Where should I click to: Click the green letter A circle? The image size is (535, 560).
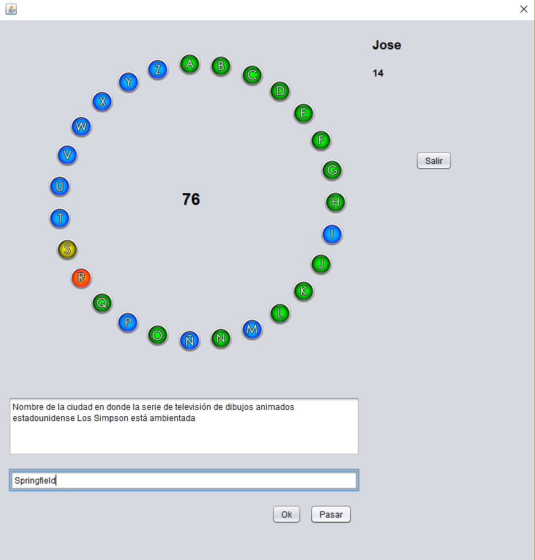point(190,65)
